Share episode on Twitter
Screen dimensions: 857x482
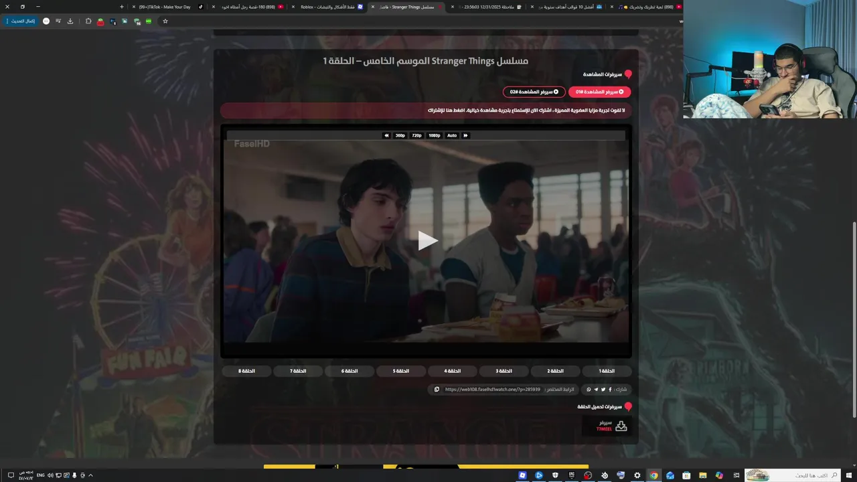point(603,389)
